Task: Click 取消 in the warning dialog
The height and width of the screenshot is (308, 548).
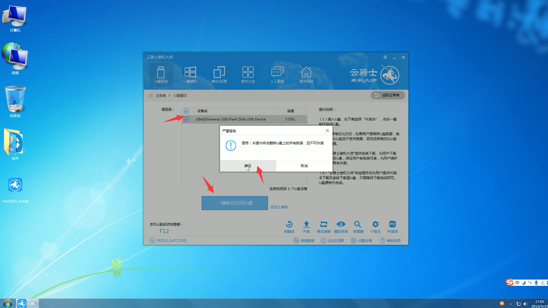Action: [304, 165]
